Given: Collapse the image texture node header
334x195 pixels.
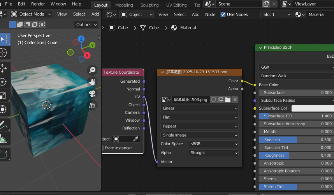Looking at the screenshot, I should [162, 72].
